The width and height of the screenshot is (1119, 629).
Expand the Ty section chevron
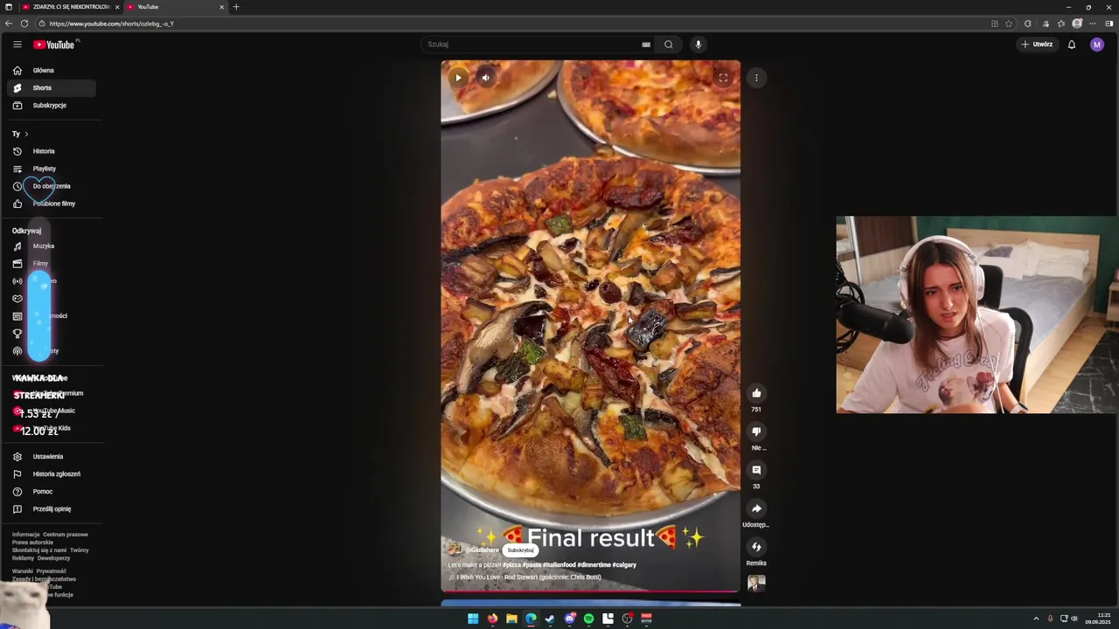(26, 134)
